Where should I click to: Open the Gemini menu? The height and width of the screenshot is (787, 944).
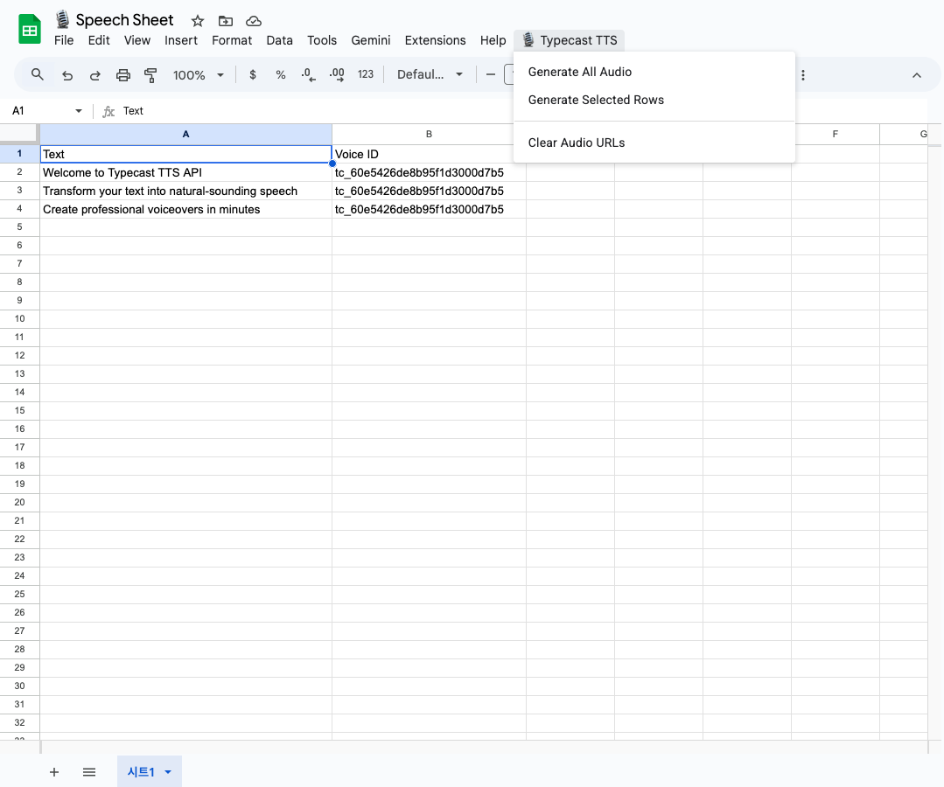click(371, 40)
